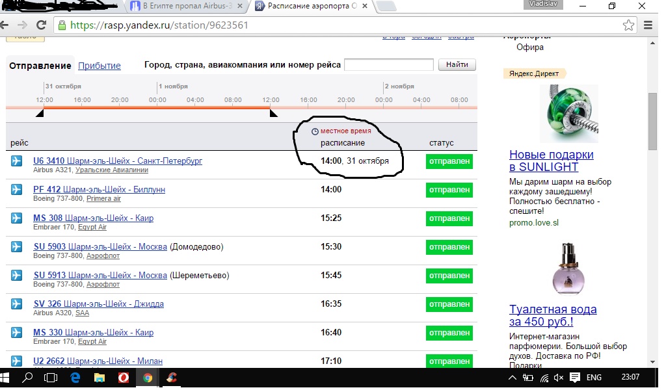Click the flight search input field

click(389, 64)
